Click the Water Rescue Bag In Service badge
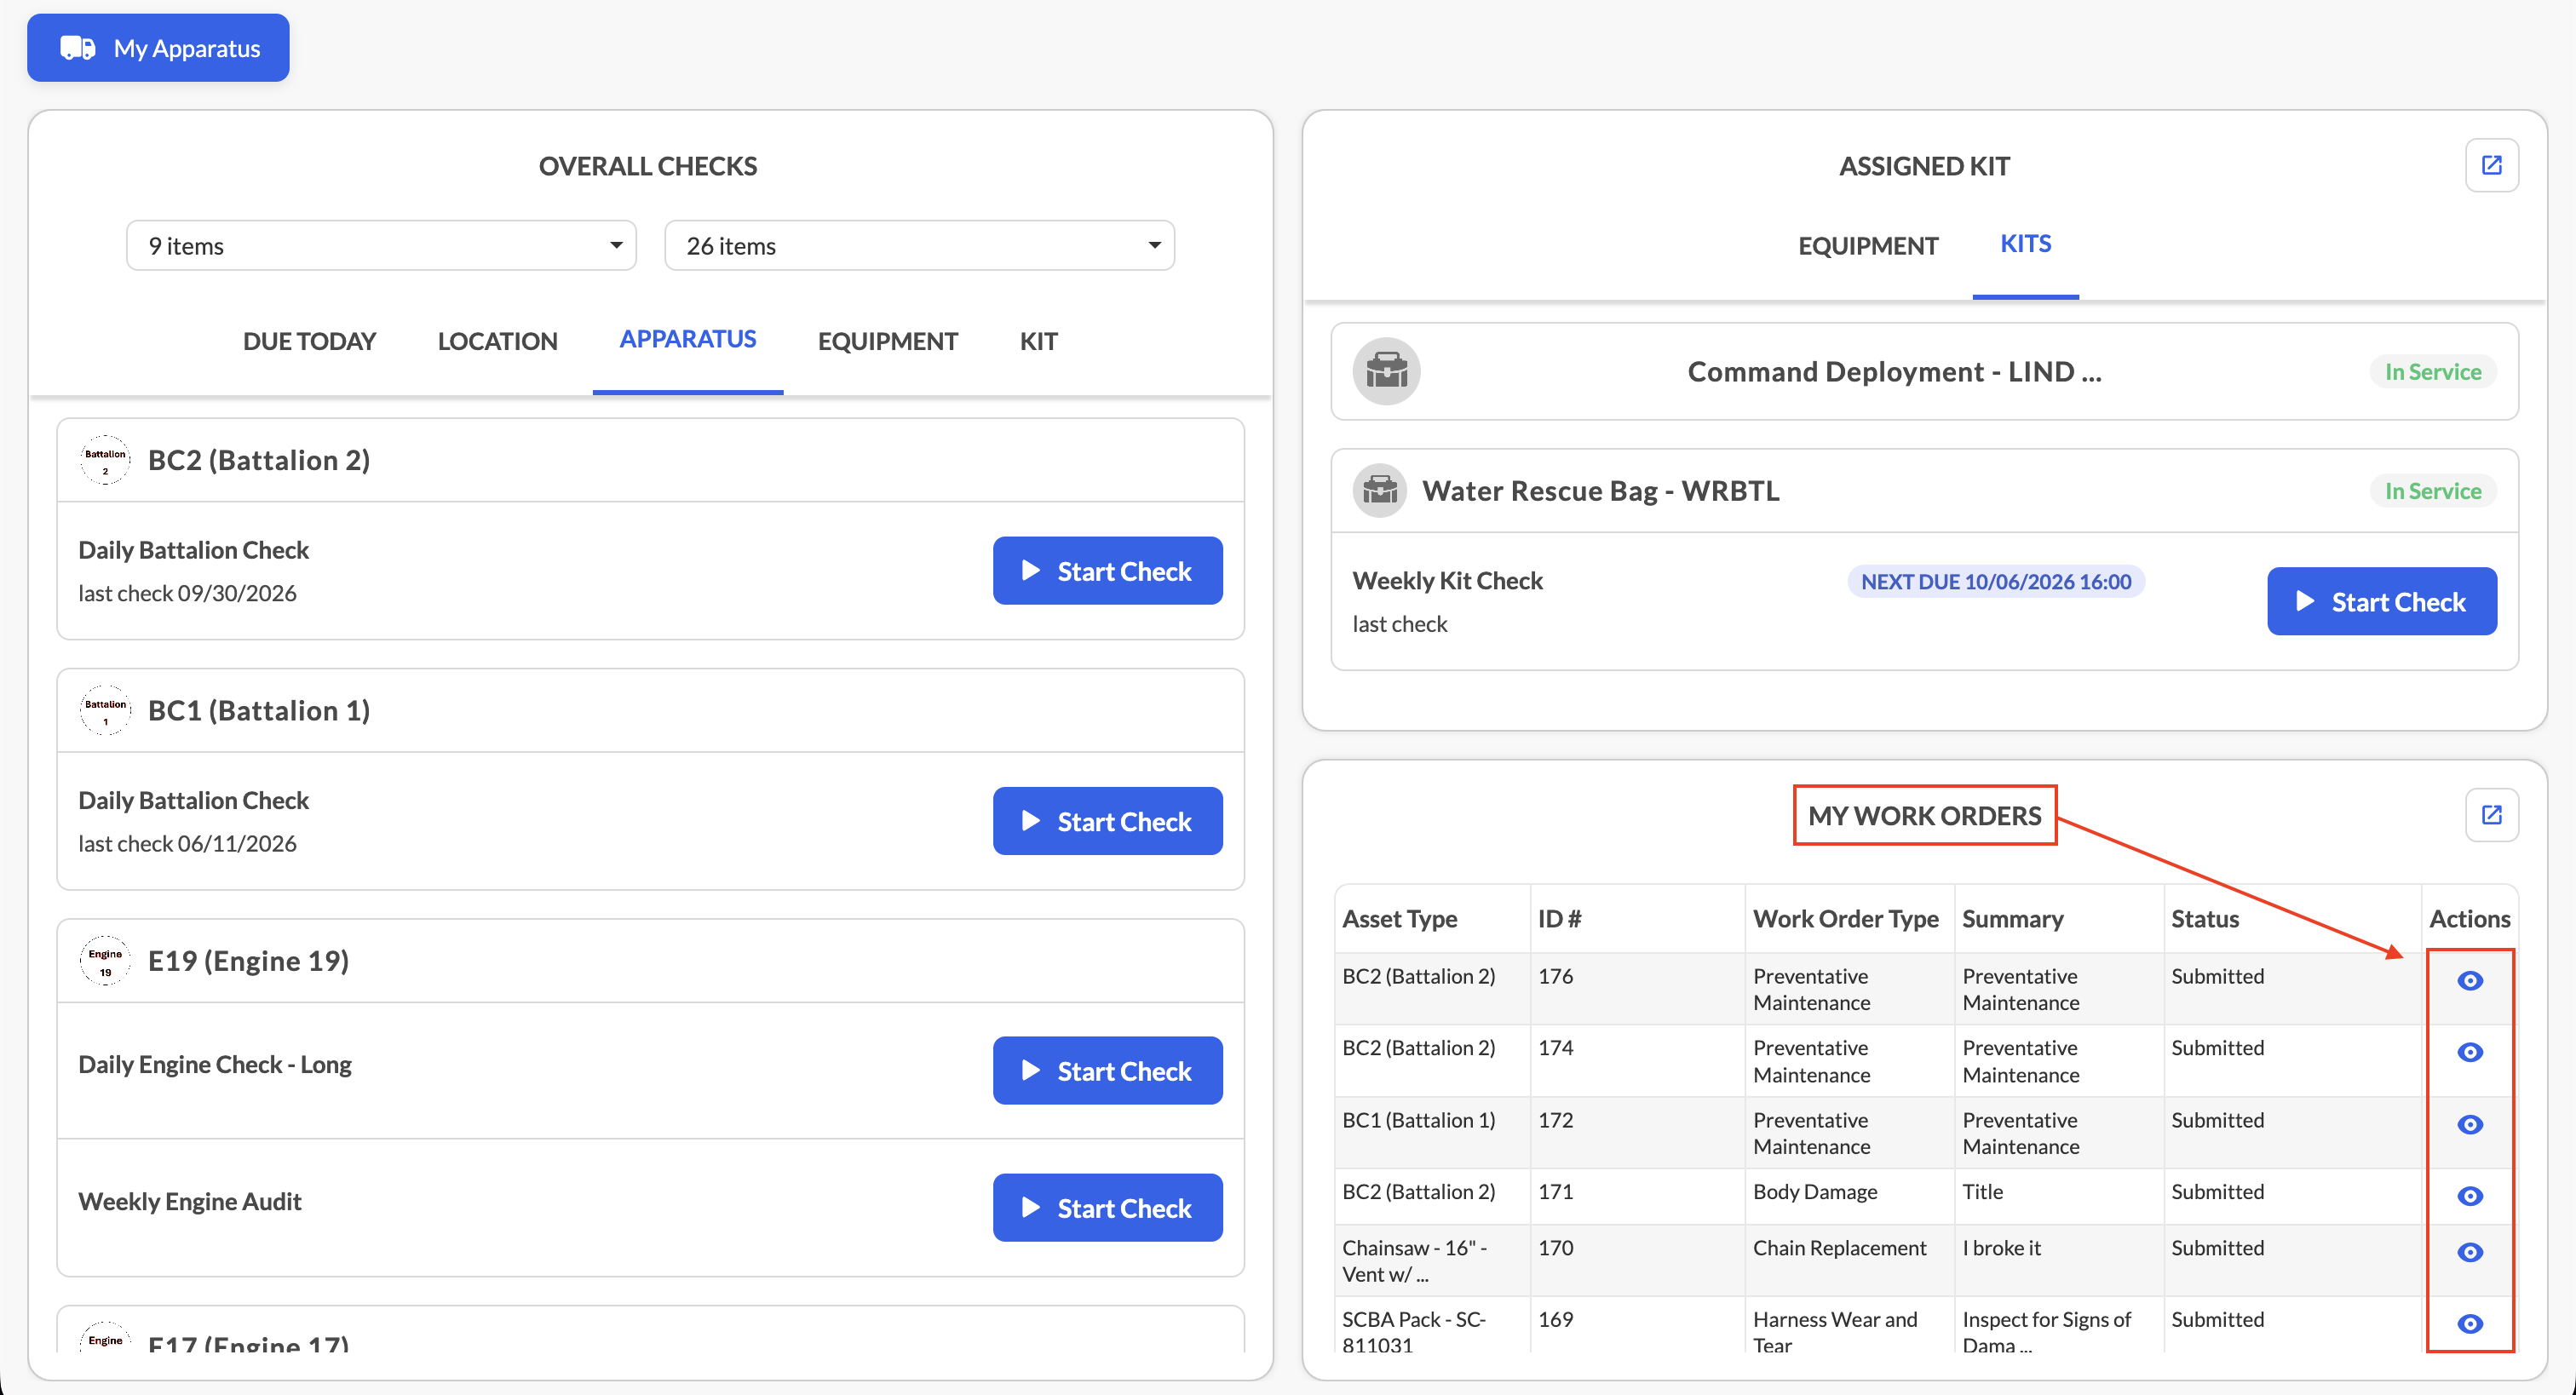The height and width of the screenshot is (1395, 2576). point(2432,490)
